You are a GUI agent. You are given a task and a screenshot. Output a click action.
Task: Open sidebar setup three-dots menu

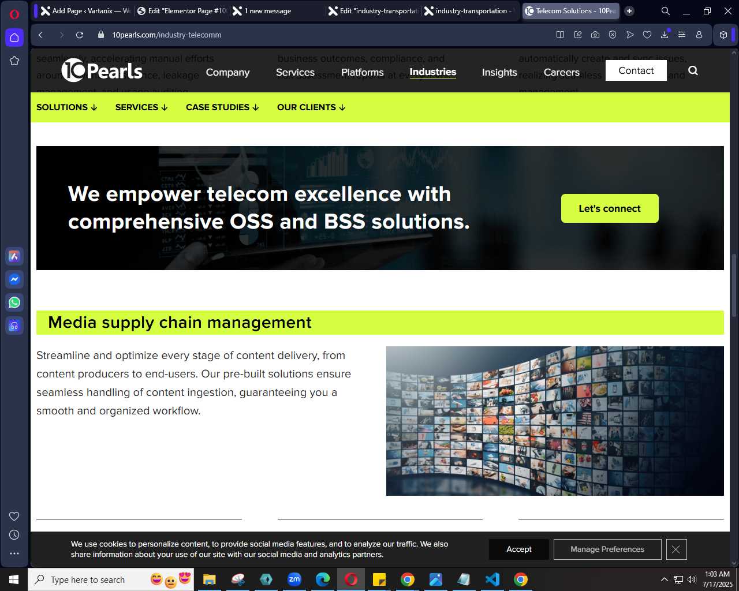point(14,553)
